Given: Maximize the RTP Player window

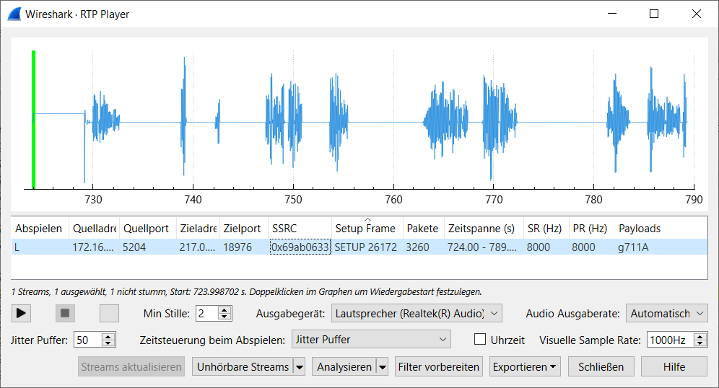Looking at the screenshot, I should coord(654,14).
